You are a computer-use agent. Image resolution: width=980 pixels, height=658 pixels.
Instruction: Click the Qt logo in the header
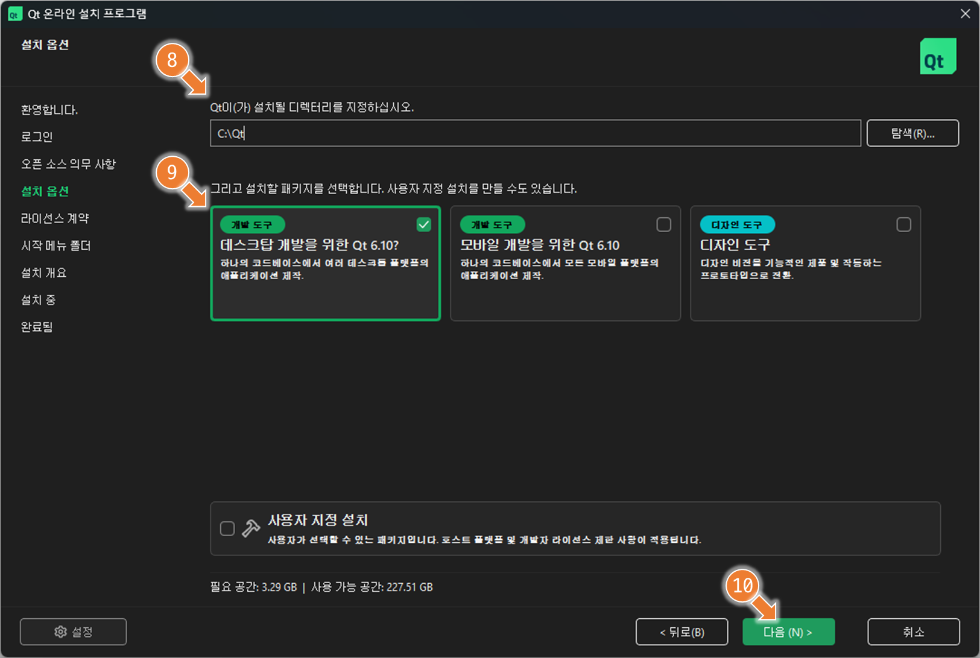[938, 56]
